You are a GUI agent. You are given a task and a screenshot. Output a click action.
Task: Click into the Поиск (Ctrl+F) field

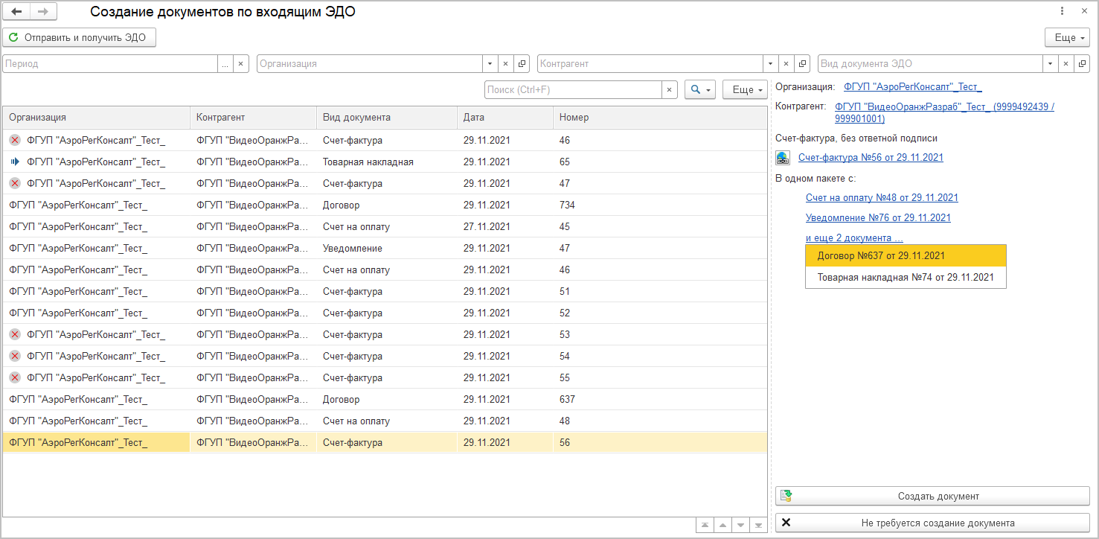click(572, 90)
